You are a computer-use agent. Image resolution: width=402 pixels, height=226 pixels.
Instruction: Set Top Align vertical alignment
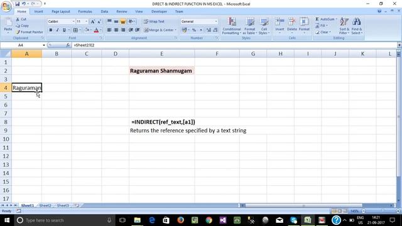pyautogui.click(x=109, y=21)
